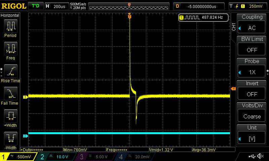Click the channel 2 ground marker
Viewport: 269px width, 161px height.
tap(26, 136)
